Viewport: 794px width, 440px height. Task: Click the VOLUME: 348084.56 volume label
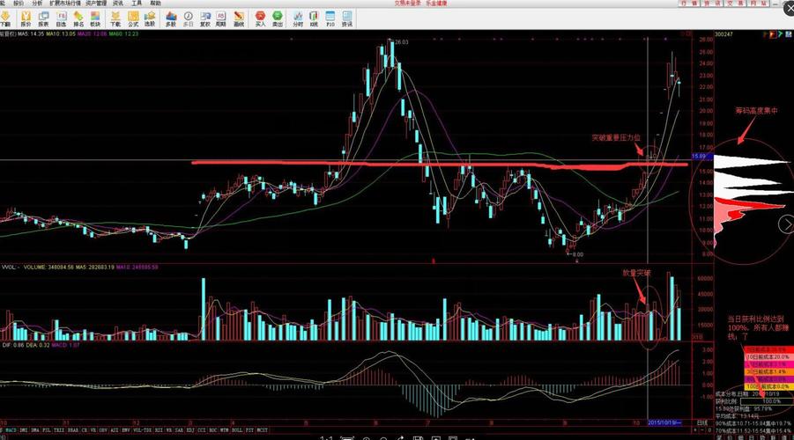pos(48,267)
